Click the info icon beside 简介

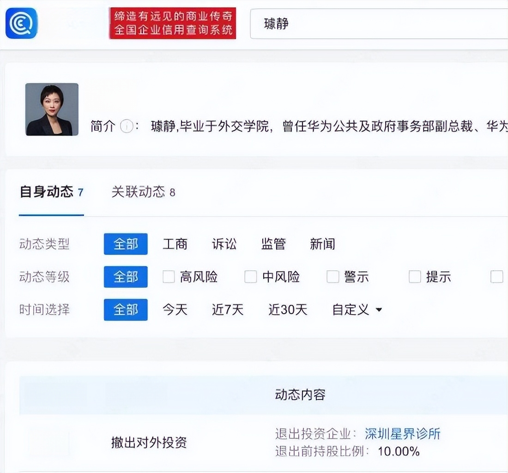[x=127, y=126]
